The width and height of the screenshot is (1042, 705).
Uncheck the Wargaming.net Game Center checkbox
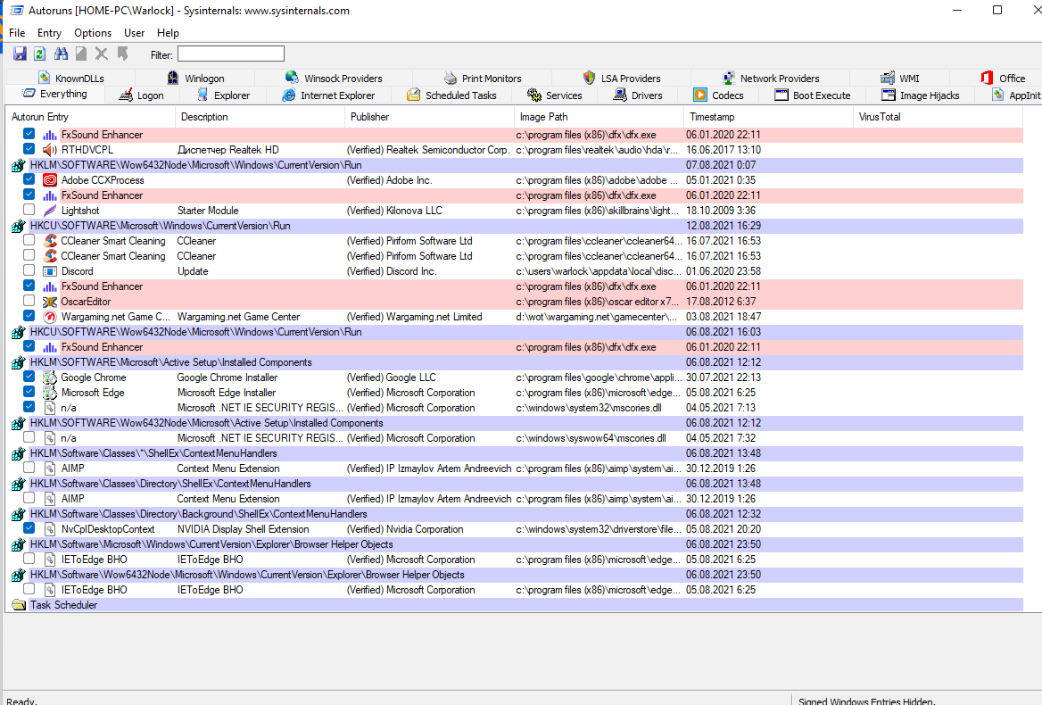click(x=29, y=316)
